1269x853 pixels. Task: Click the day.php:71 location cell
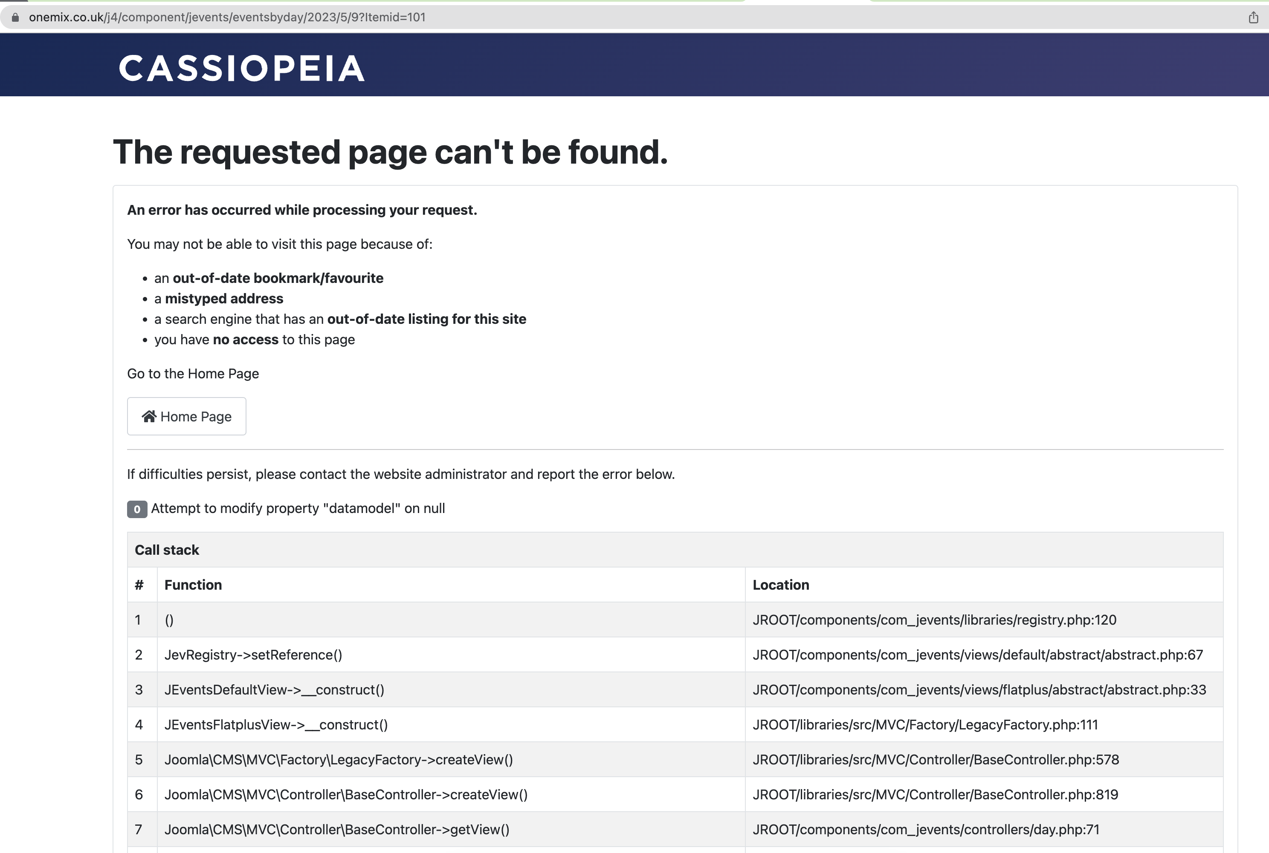coord(984,829)
